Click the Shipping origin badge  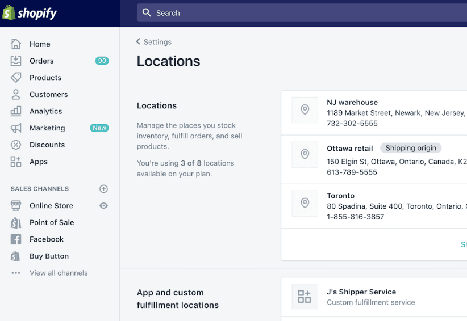(x=411, y=148)
